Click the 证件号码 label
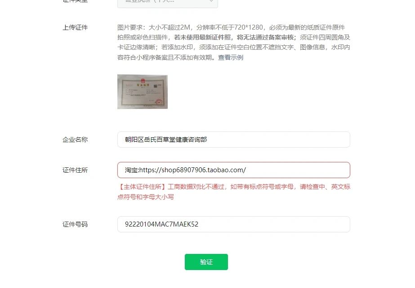415x288 pixels. tap(75, 224)
